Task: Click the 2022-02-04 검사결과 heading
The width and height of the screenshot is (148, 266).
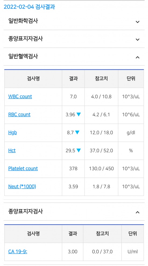Action: click(29, 7)
